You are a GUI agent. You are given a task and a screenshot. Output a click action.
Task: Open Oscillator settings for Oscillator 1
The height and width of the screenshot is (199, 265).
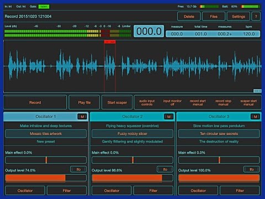[x=25, y=191]
